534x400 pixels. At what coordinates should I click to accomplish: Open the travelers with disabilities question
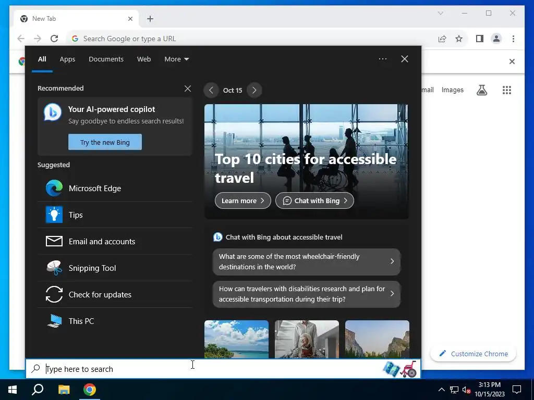coord(307,294)
